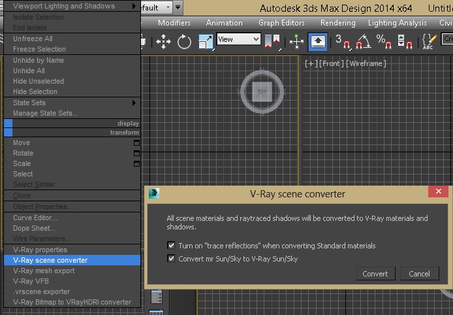Uncheck Convert mr Sun/Sky to V-Ray Sun/Sky
The width and height of the screenshot is (453, 315).
pos(171,258)
